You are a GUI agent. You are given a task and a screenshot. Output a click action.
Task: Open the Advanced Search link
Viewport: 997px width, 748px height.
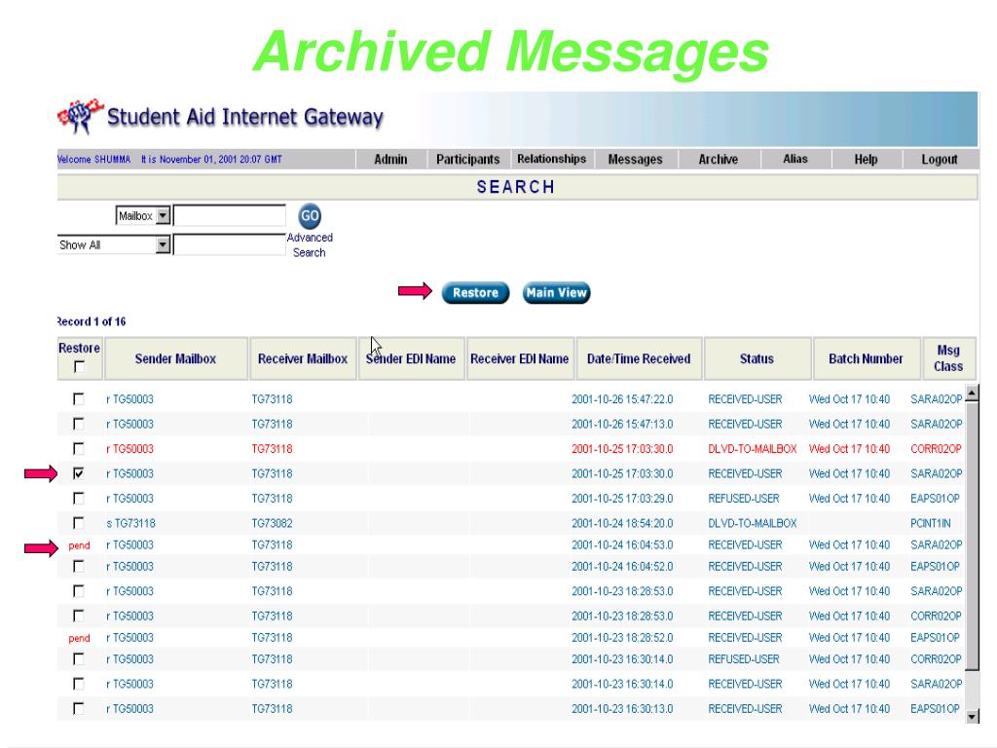coord(310,244)
